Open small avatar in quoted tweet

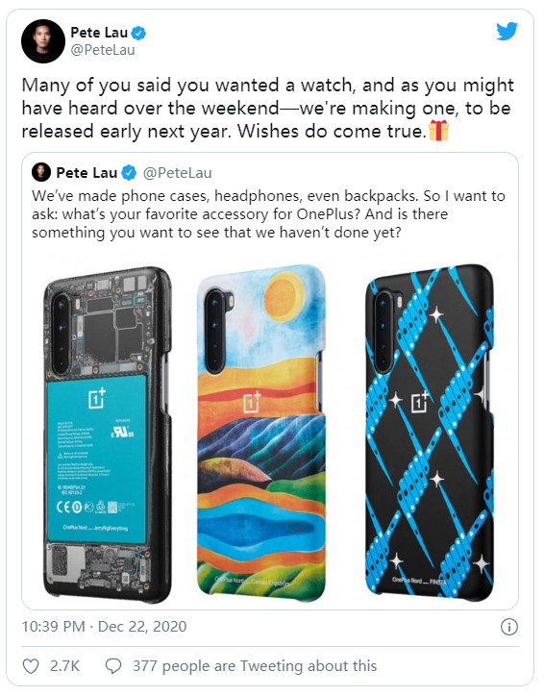41,172
